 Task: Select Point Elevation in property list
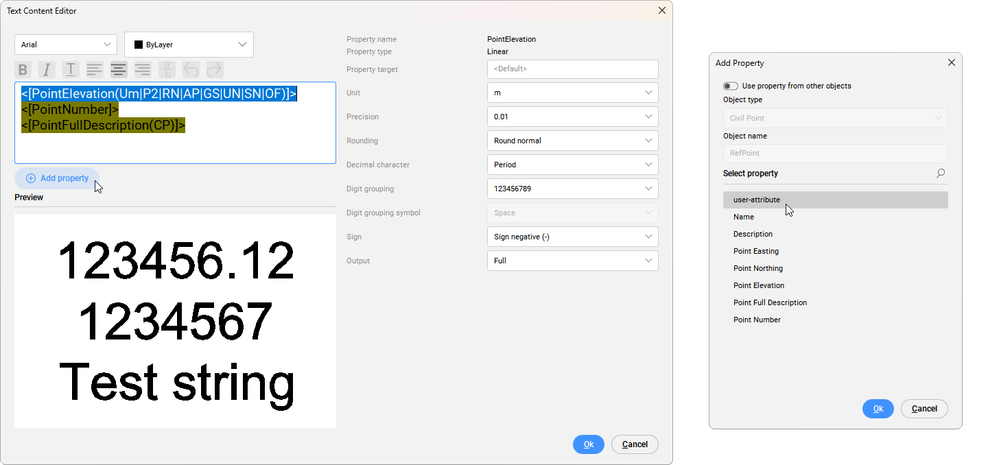(x=758, y=285)
